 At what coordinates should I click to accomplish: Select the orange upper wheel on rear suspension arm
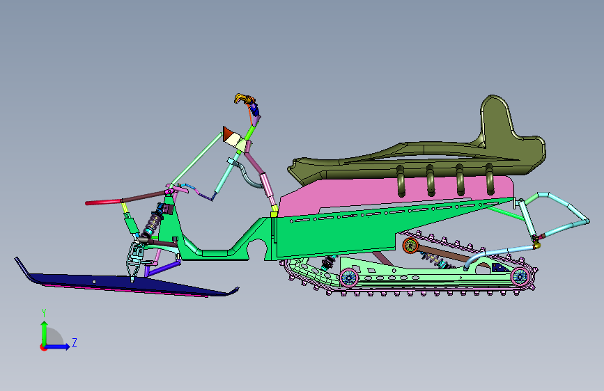coord(410,246)
